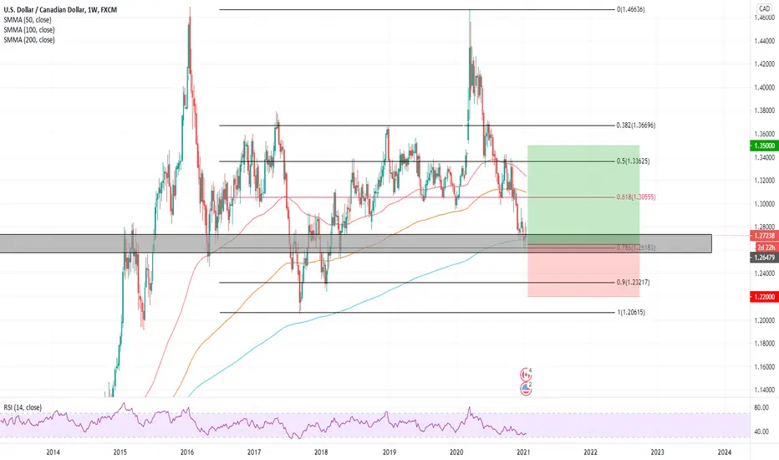This screenshot has width=779, height=460.
Task: Click the 0.5(1.33625) Fibonacci level label
Action: pos(633,161)
